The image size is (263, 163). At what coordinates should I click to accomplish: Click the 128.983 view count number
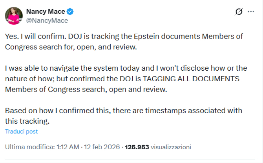click(137, 147)
